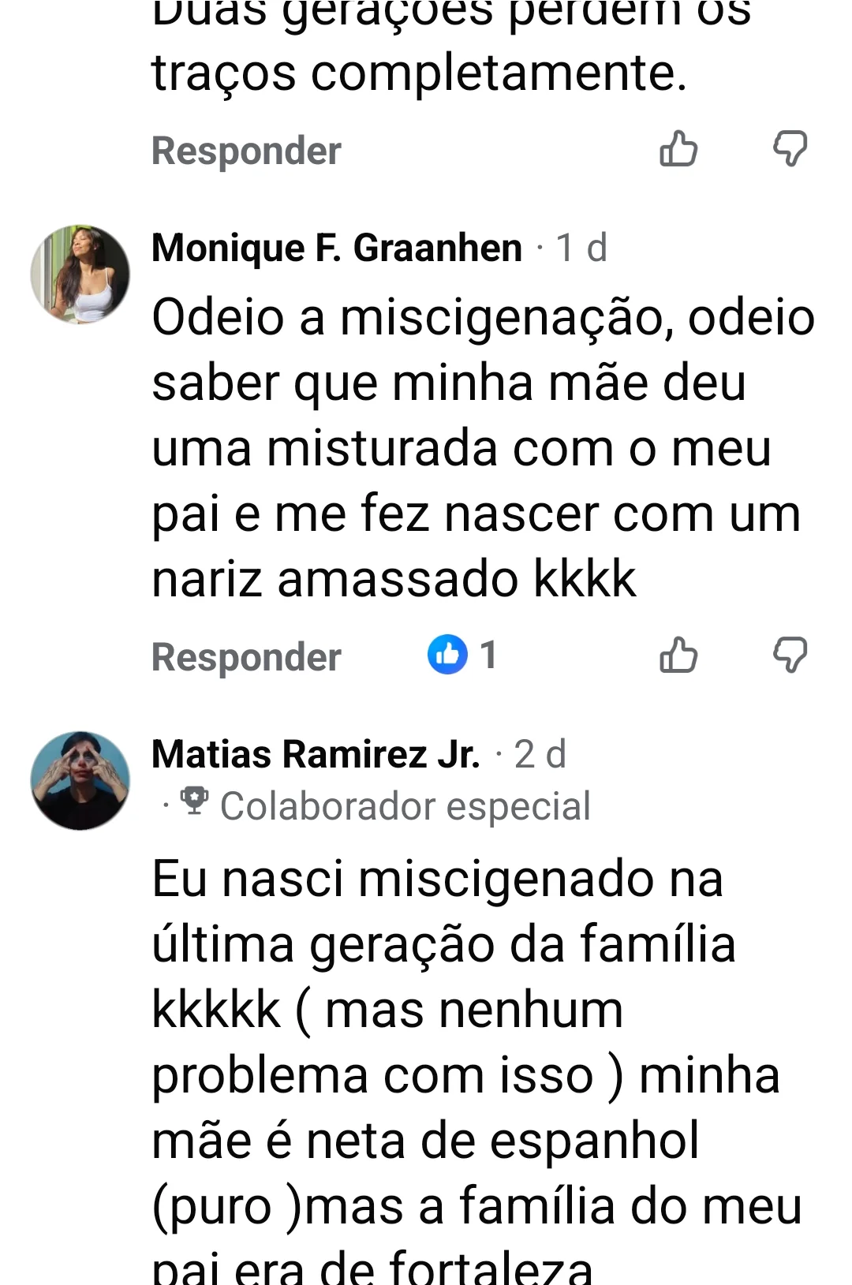The width and height of the screenshot is (852, 1285).
Task: Tap the "nariz amassado kkkk" line of text
Action: (x=393, y=580)
